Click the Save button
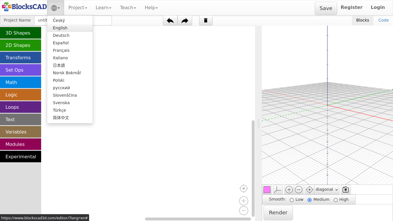 (326, 8)
